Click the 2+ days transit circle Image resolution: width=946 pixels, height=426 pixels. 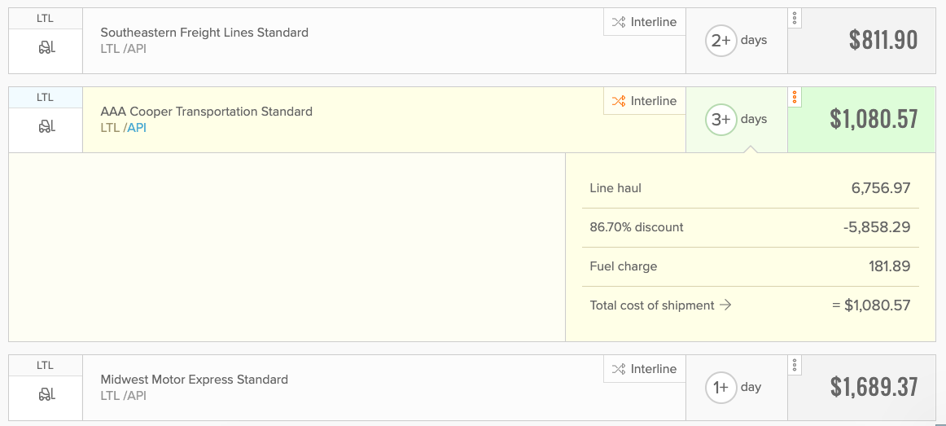pos(721,41)
